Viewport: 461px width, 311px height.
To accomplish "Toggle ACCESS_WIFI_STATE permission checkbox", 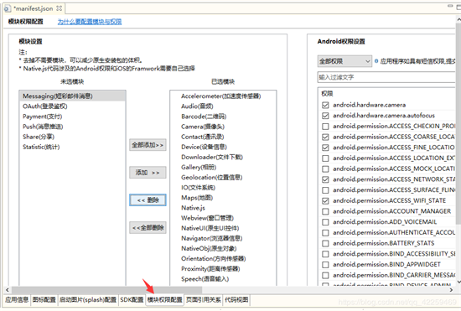I will click(325, 201).
